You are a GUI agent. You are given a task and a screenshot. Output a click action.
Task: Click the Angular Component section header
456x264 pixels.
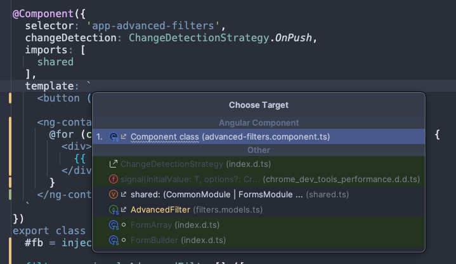(259, 123)
